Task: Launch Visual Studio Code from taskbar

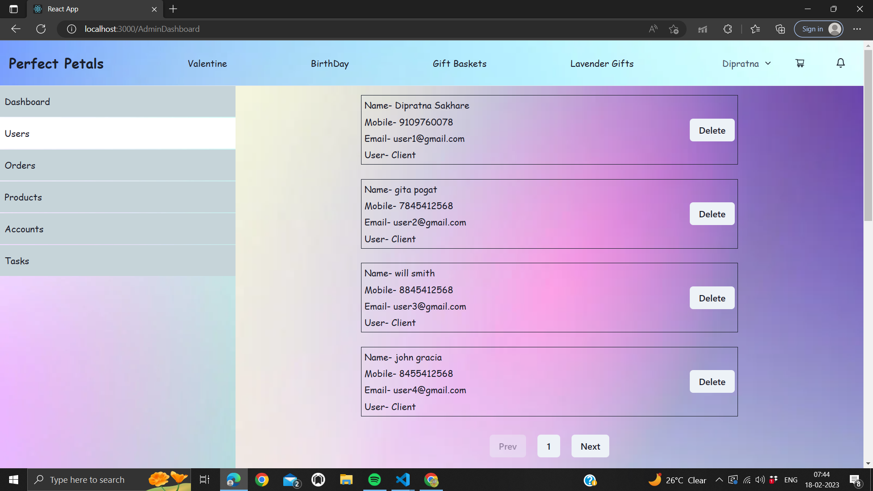Action: click(x=403, y=480)
